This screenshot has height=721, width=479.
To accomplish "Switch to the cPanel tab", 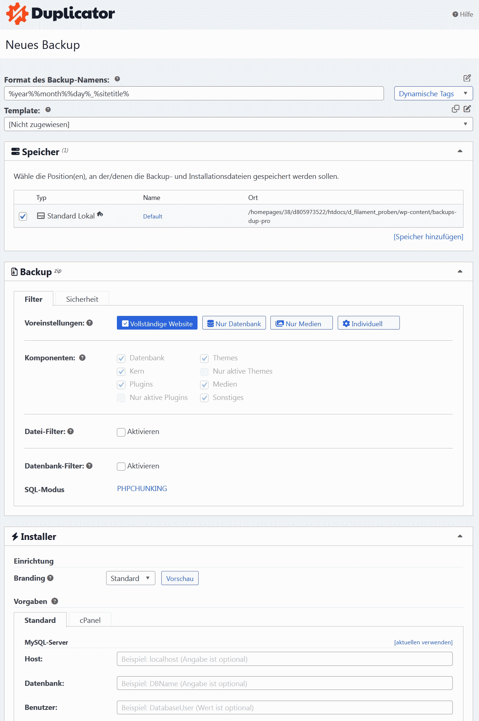I will (x=90, y=620).
